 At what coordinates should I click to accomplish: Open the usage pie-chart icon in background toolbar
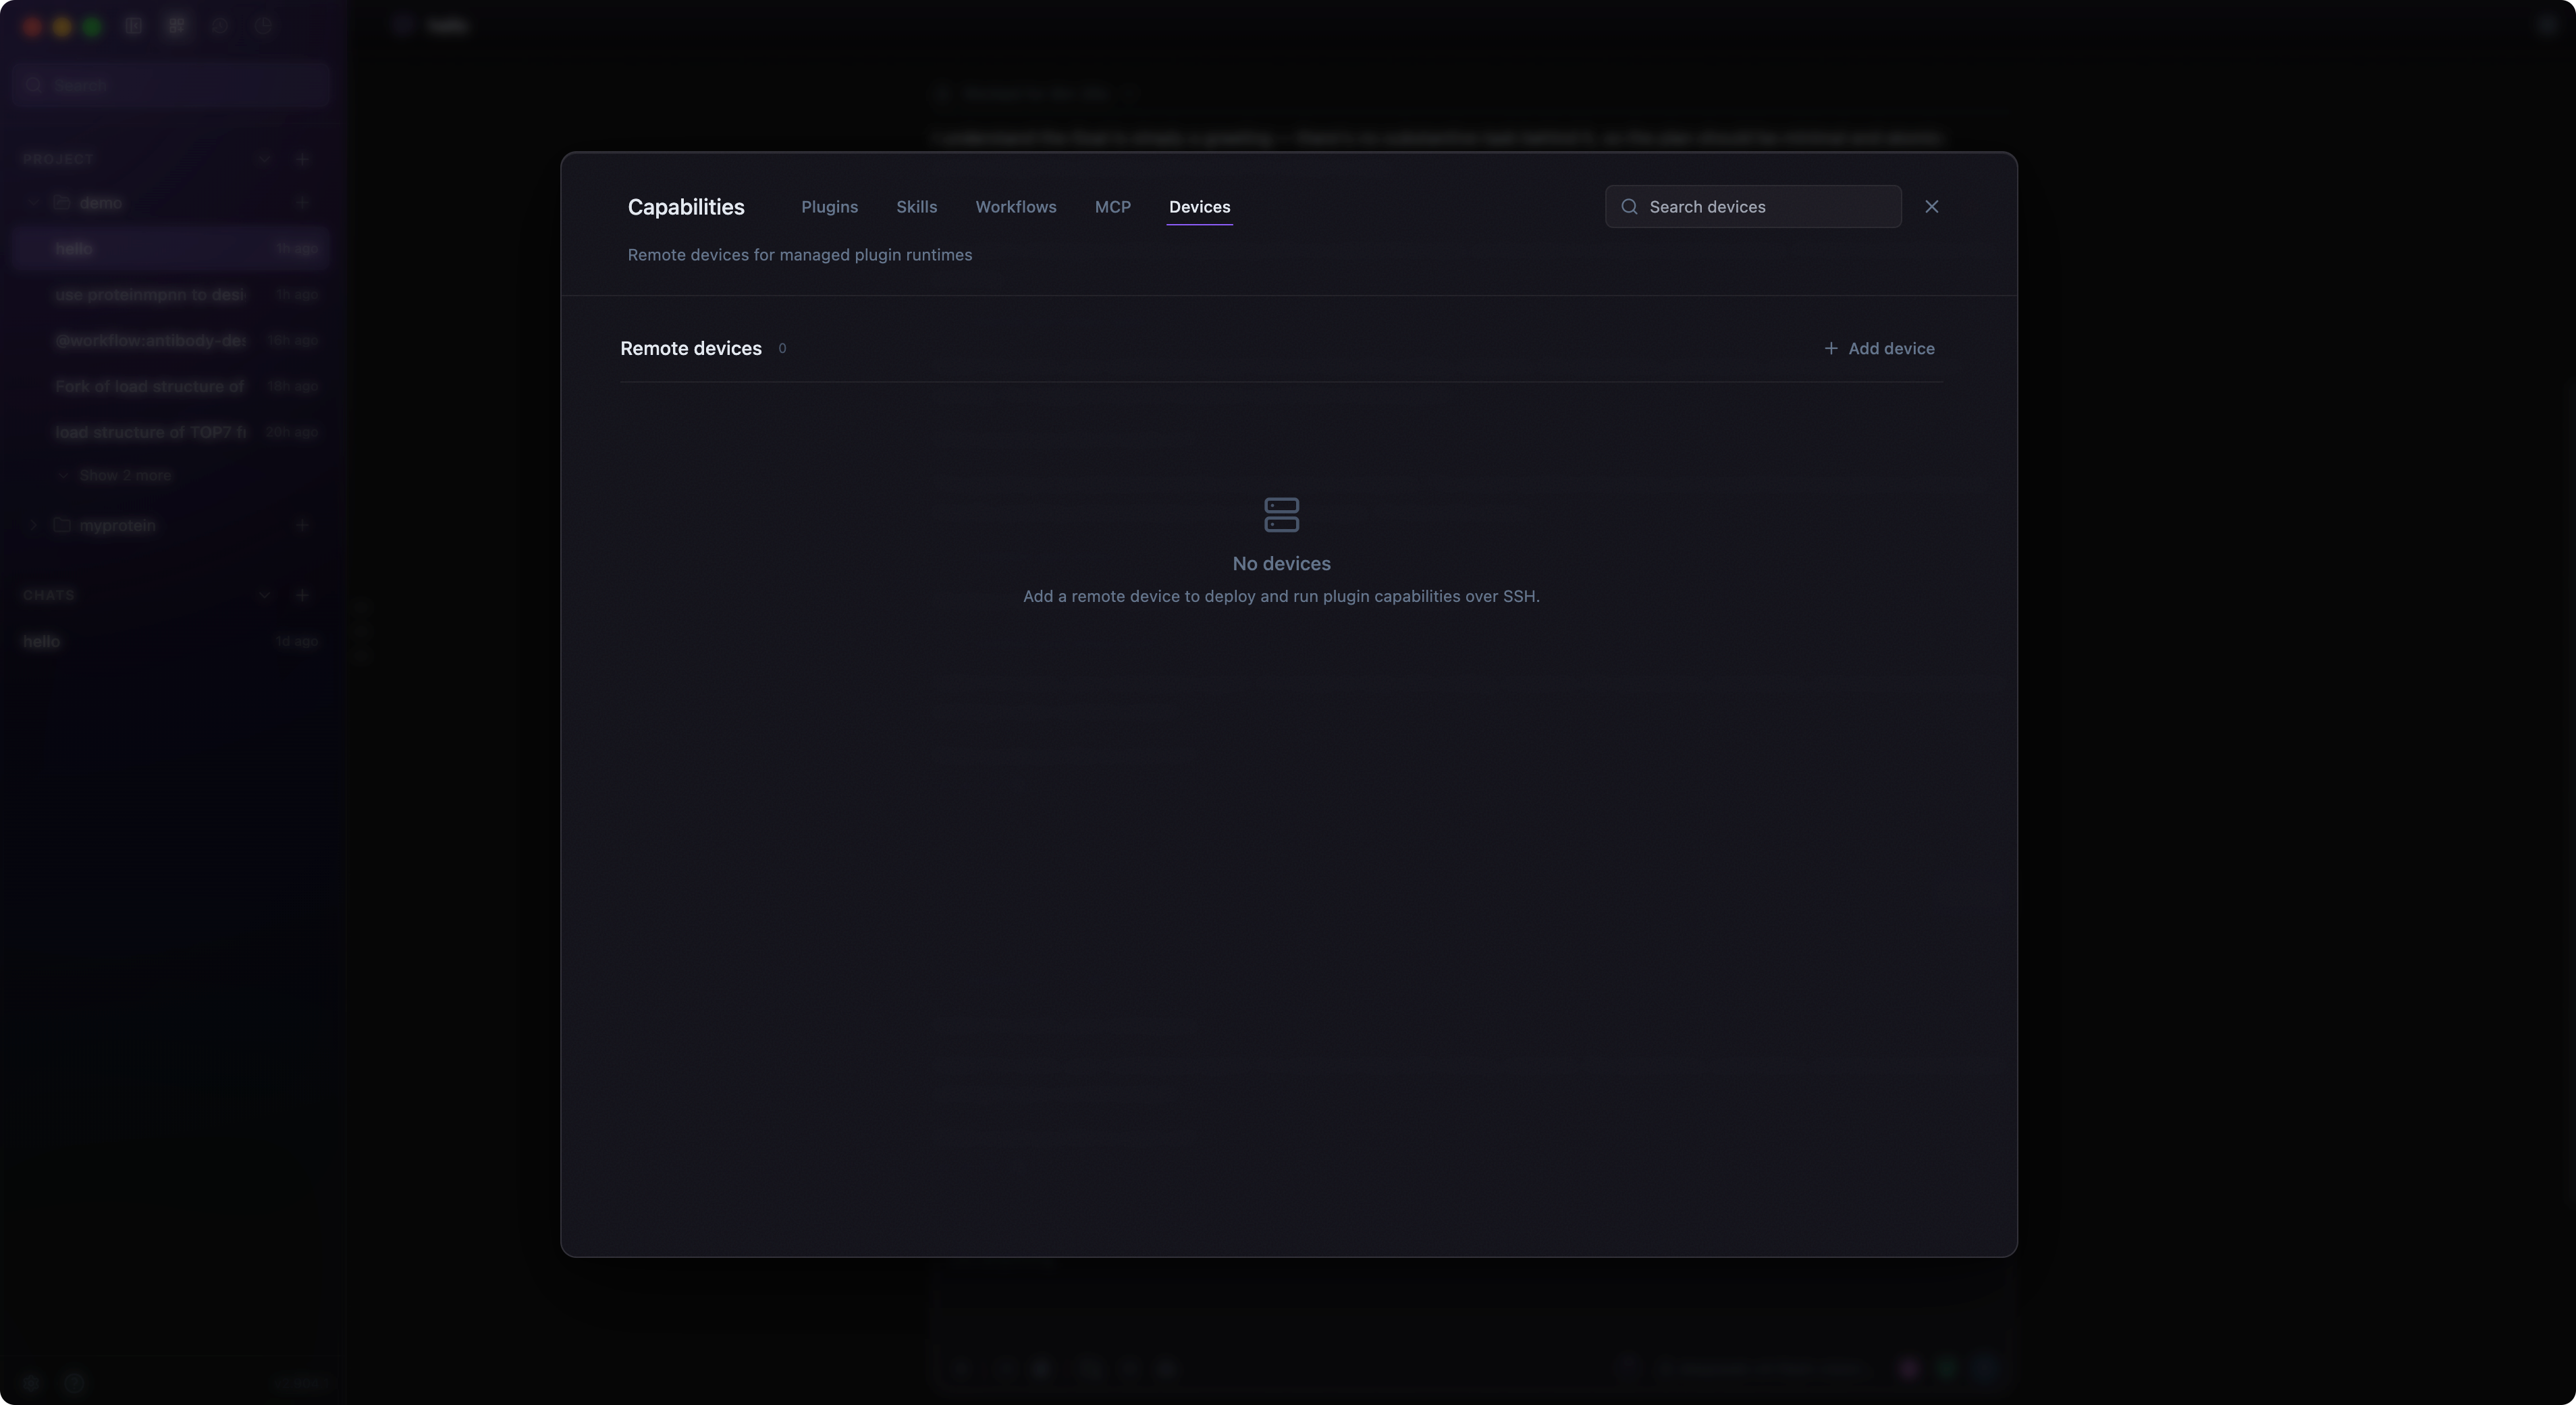[263, 26]
